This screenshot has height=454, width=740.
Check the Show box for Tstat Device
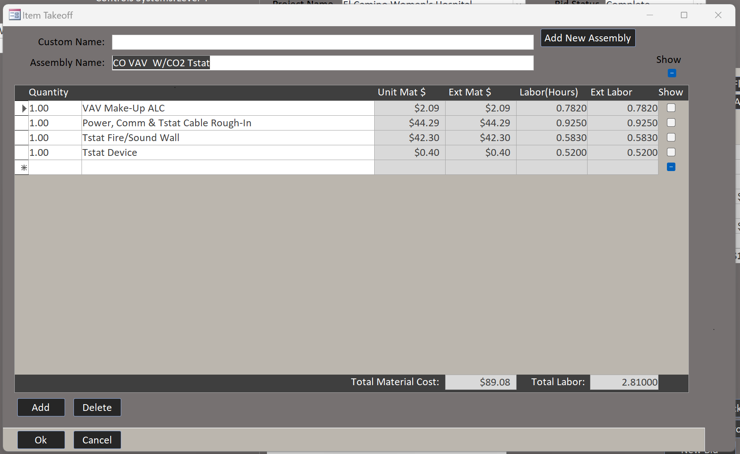tap(671, 152)
